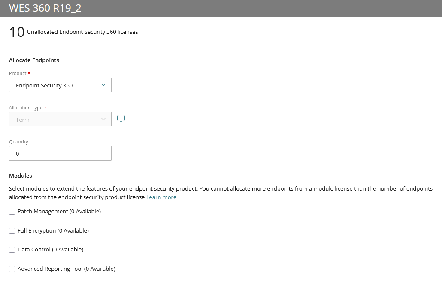Click the Allocate Endpoints section heading
Screen dimensions: 442x281
pyautogui.click(x=34, y=60)
